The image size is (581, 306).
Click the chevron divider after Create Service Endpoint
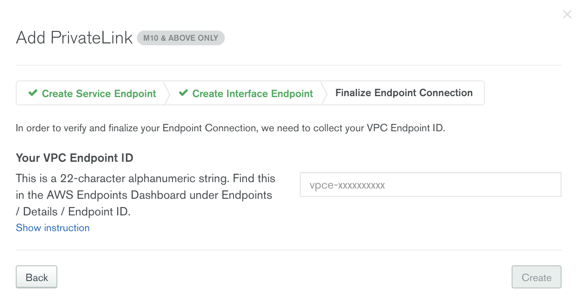(168, 93)
